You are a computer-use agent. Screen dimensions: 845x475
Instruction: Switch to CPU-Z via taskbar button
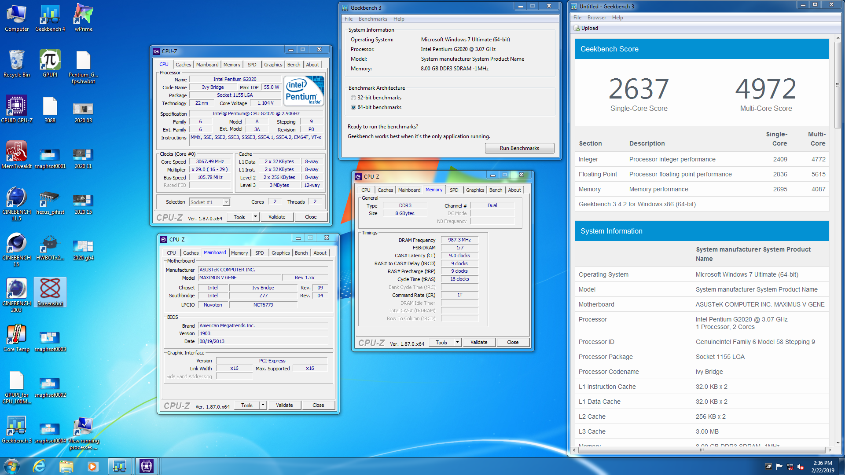coord(146,466)
